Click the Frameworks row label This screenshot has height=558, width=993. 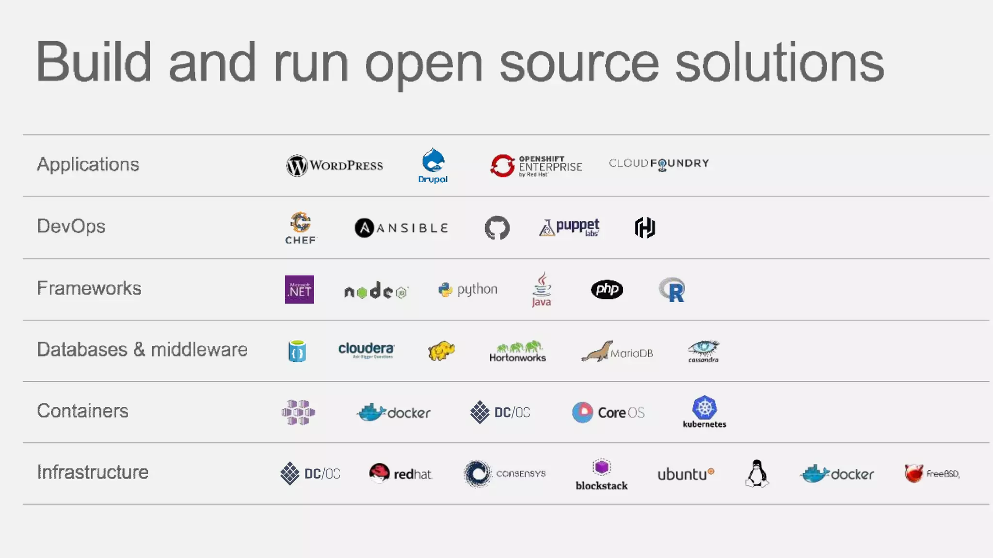[x=89, y=288]
